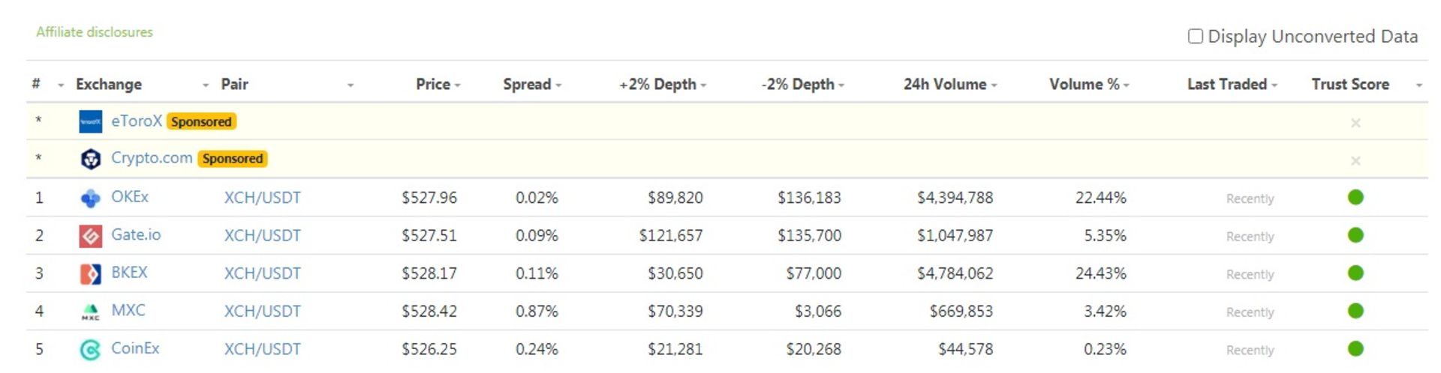Dismiss the Crypto.com sponsored row
Screen dimensions: 1441x373
click(x=1355, y=160)
